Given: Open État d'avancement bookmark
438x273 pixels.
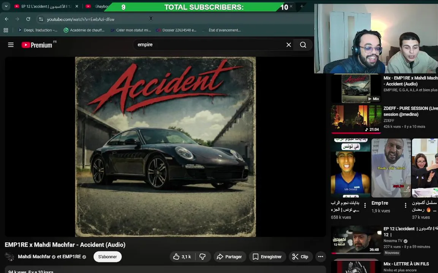Looking at the screenshot, I should 222,30.
